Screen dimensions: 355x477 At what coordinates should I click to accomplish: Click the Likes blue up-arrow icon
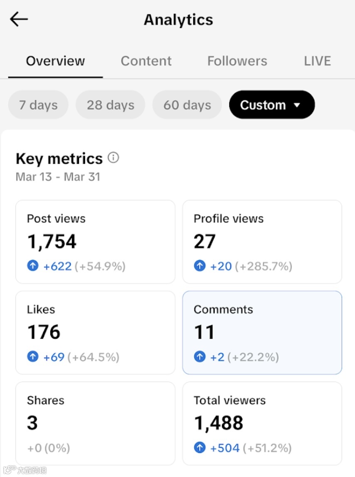click(33, 357)
